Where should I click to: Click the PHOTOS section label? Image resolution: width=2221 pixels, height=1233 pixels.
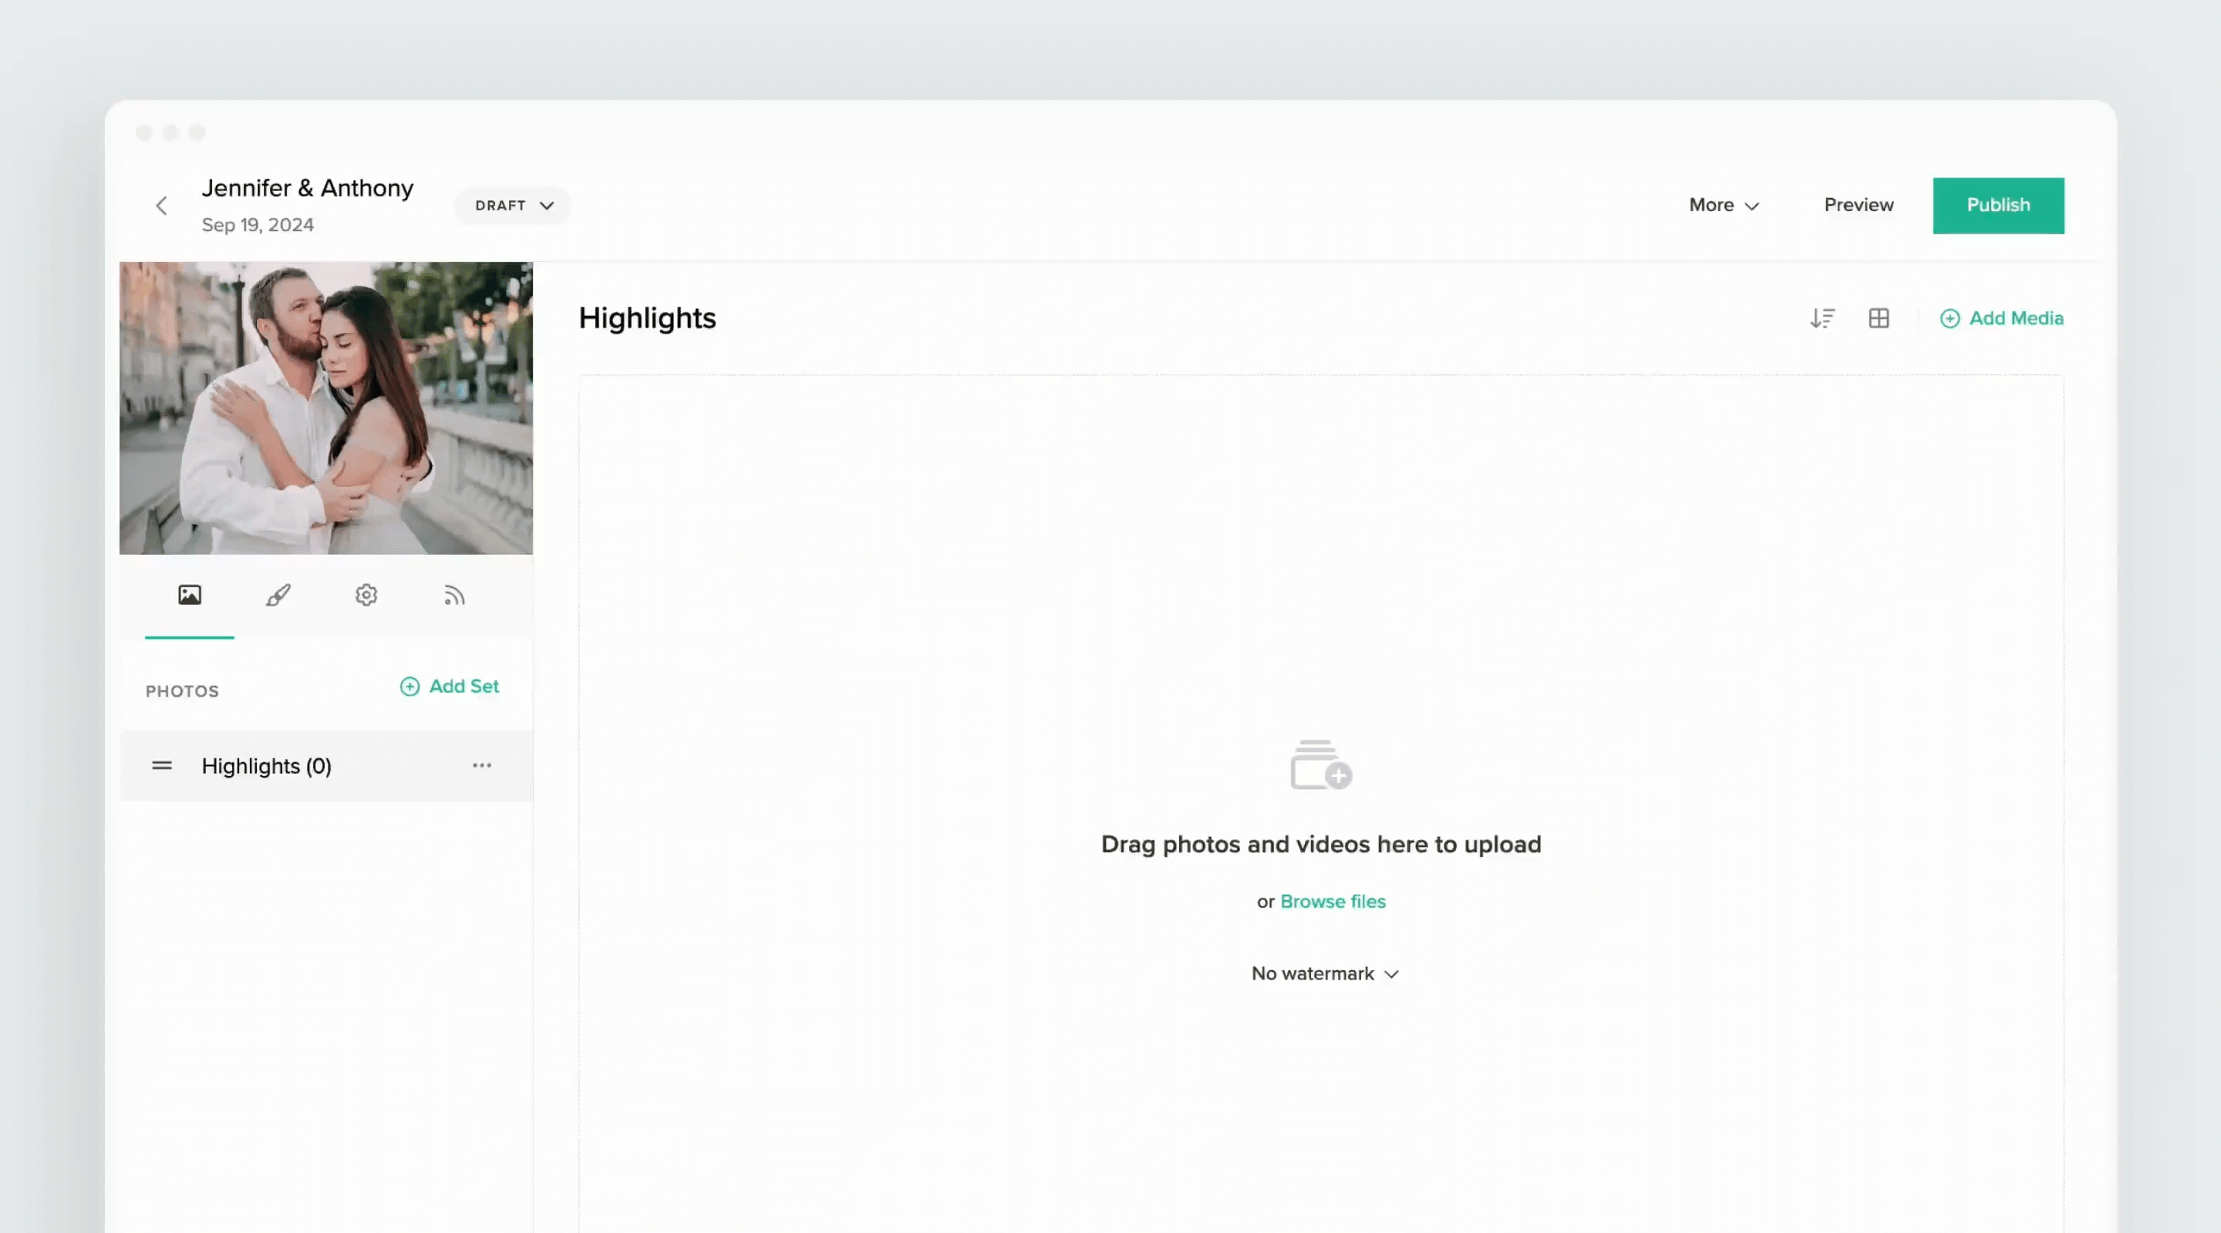[x=182, y=692]
